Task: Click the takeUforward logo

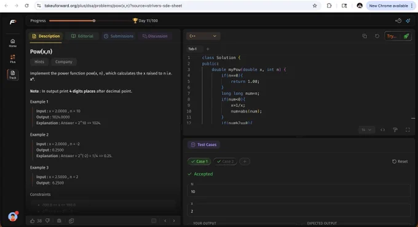Action: click(x=13, y=22)
